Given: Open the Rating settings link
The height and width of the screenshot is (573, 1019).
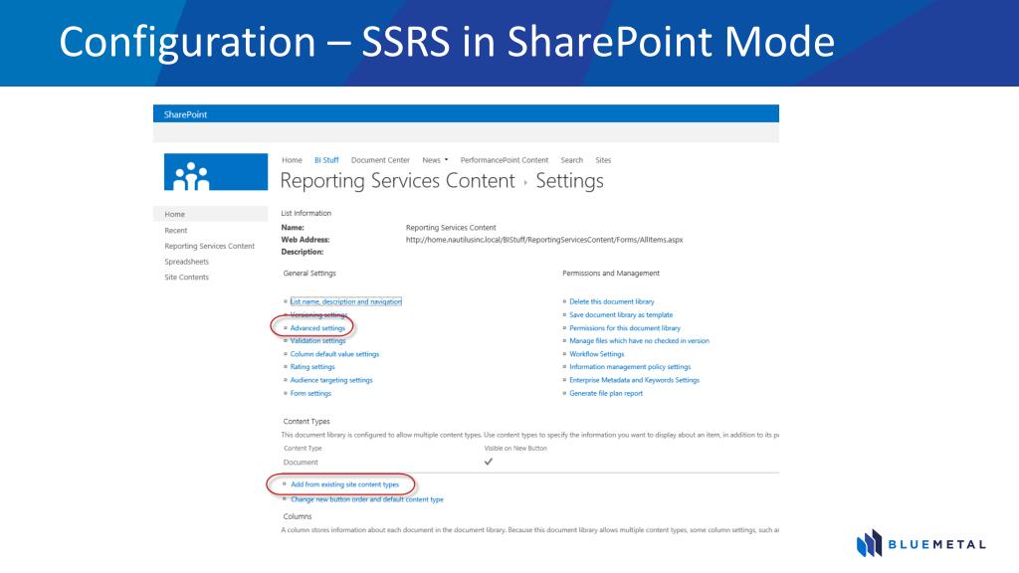Looking at the screenshot, I should [x=311, y=367].
